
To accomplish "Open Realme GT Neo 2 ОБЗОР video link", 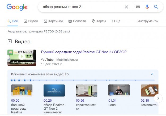I will coord(83,52).
